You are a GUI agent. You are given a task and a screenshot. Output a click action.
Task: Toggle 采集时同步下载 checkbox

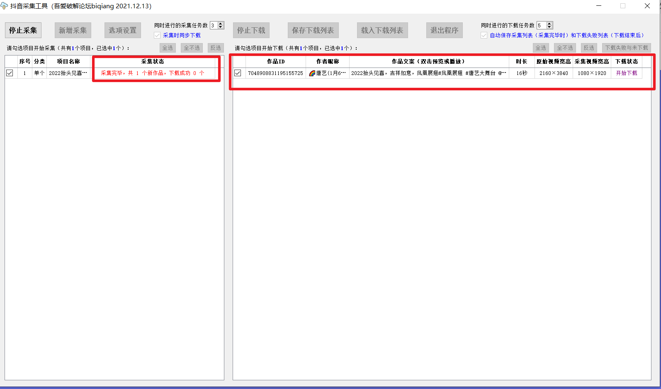coord(157,36)
